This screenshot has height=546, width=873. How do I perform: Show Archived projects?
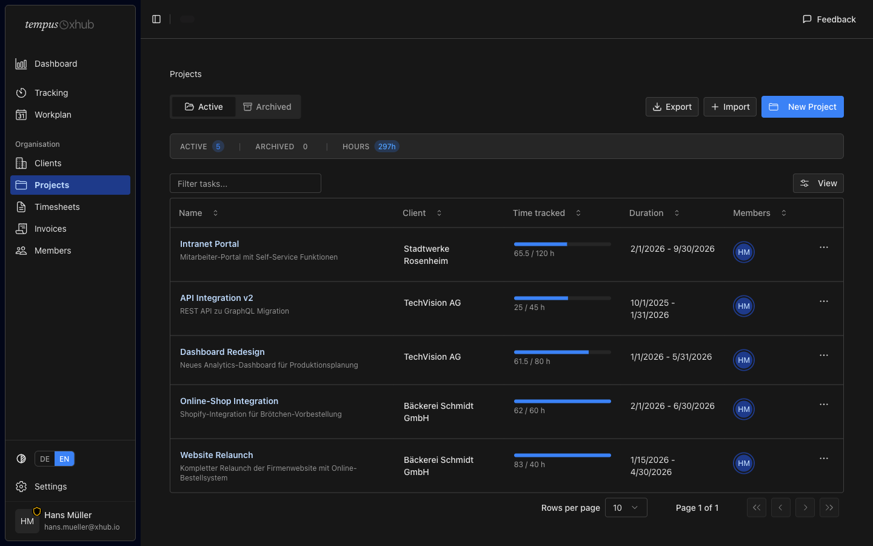[x=267, y=107]
